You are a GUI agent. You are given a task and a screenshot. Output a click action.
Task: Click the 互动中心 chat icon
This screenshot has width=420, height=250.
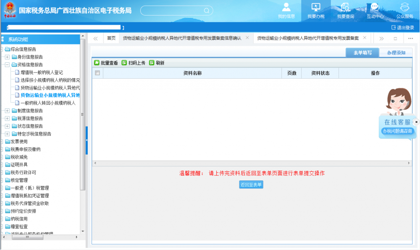click(x=375, y=8)
